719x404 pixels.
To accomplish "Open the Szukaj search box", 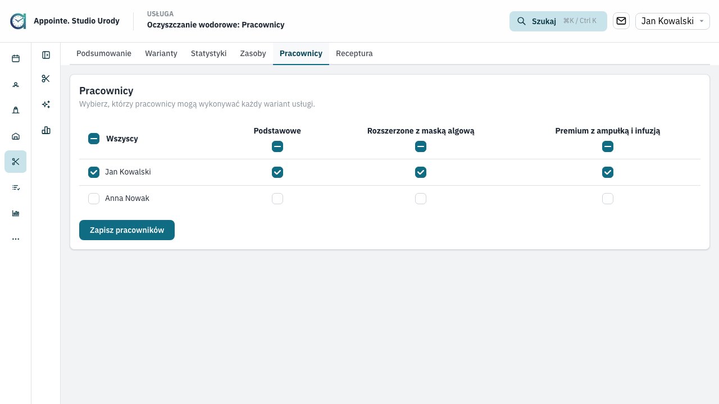I will (558, 21).
